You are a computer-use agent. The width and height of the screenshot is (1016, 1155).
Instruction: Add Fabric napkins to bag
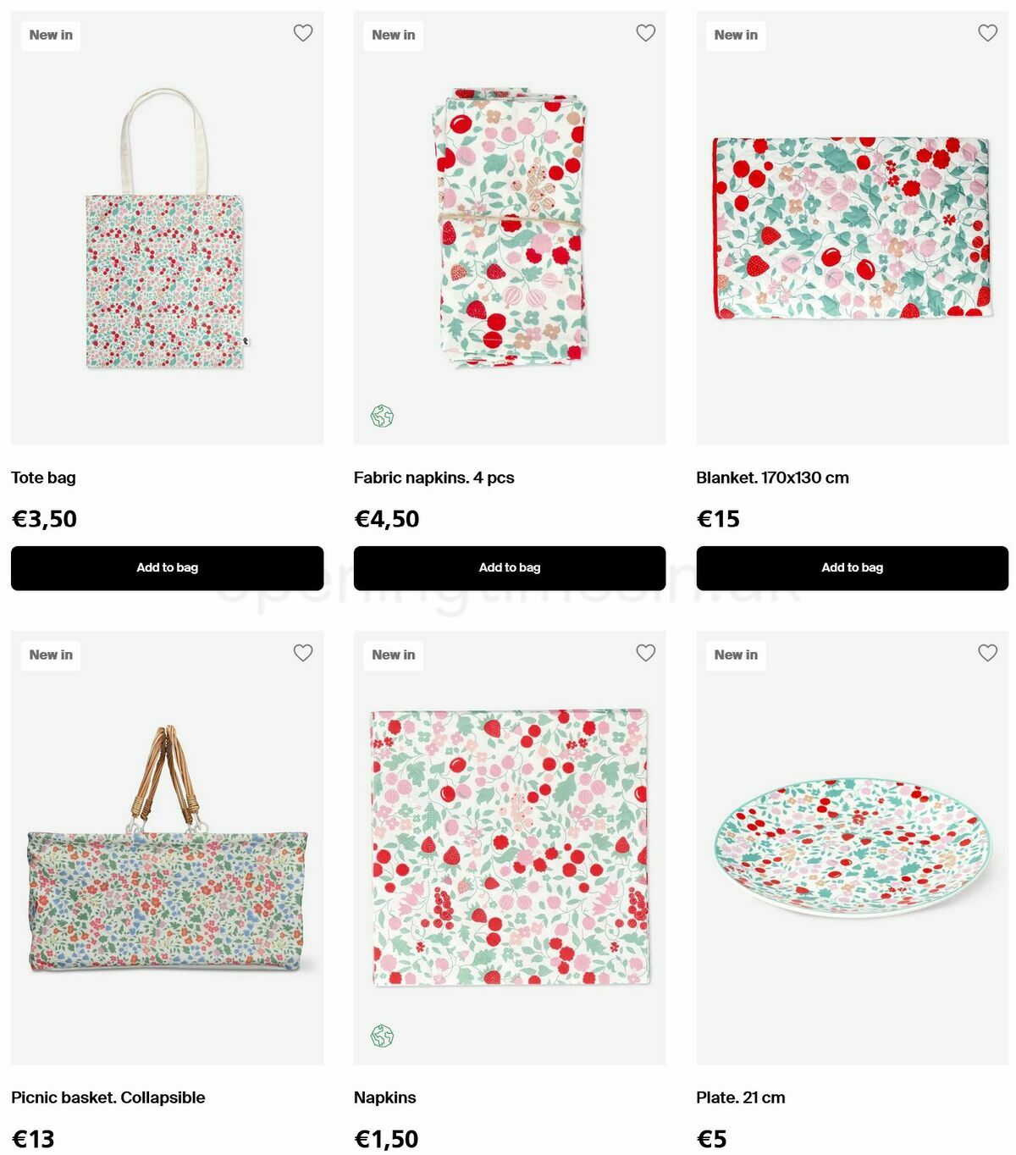tap(509, 567)
